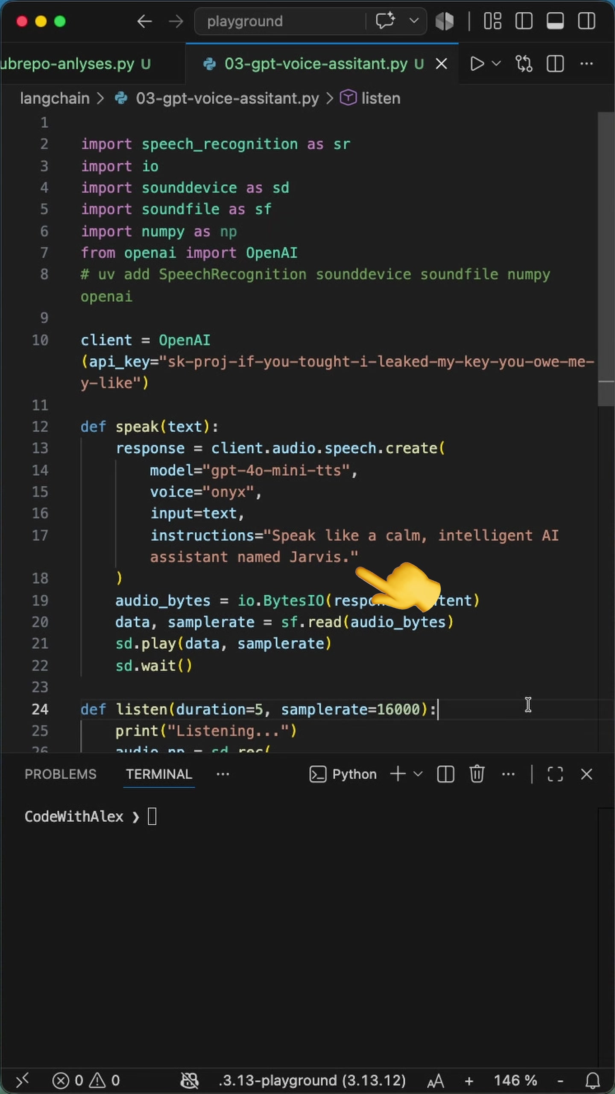Toggle the secondary sidebar
Viewport: 615px width, 1094px height.
pyautogui.click(x=586, y=21)
